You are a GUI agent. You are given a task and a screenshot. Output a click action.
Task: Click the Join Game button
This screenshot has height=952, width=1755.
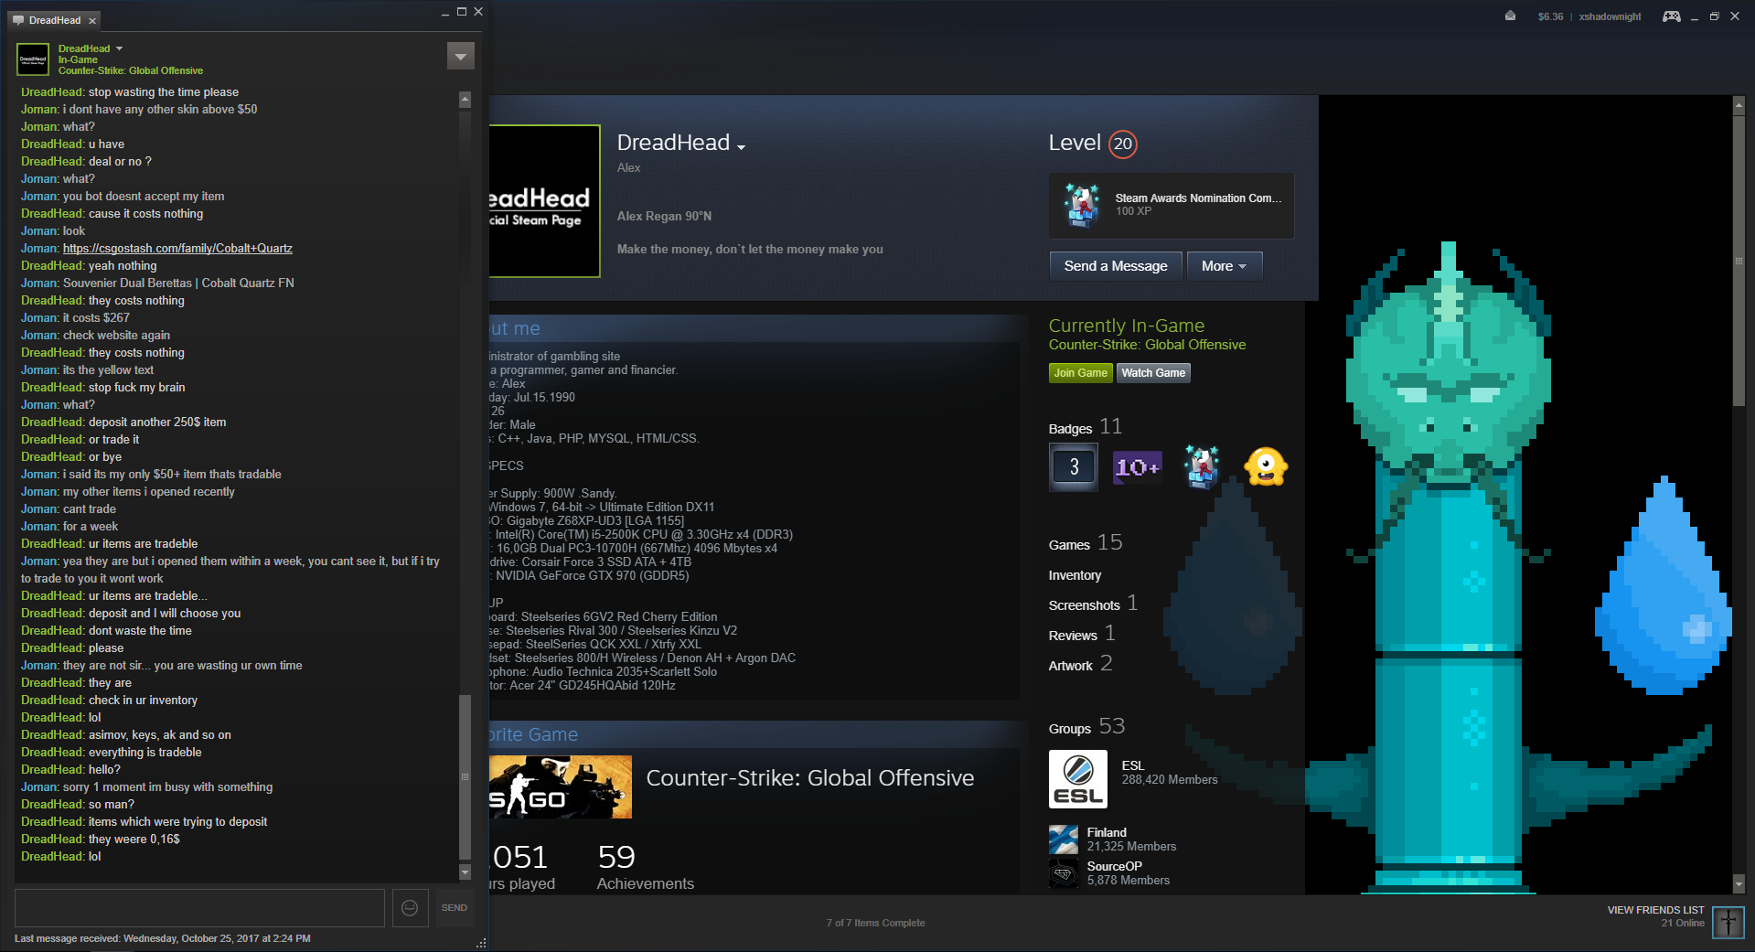[x=1080, y=373]
